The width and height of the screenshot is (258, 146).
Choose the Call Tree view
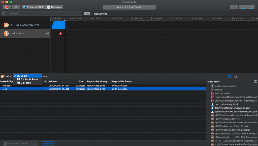click(27, 83)
